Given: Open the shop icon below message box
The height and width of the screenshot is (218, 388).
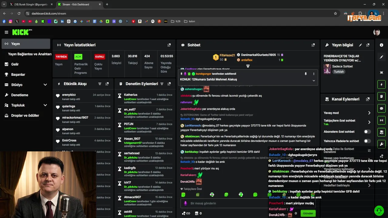Looking at the screenshot, I should coord(196,213).
